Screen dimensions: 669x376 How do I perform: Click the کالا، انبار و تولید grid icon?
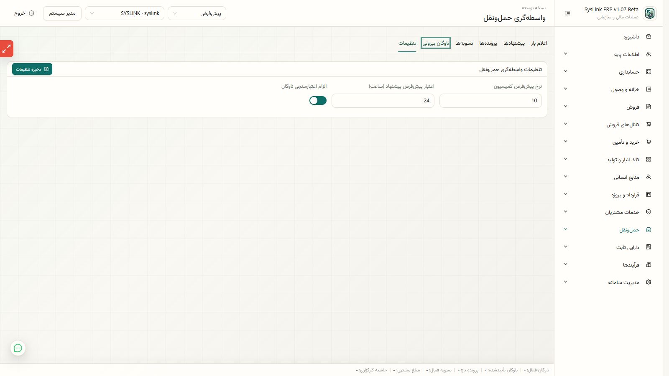pyautogui.click(x=649, y=160)
